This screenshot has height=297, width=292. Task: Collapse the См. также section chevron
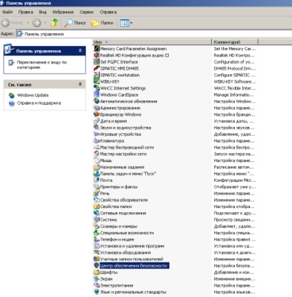coord(80,84)
